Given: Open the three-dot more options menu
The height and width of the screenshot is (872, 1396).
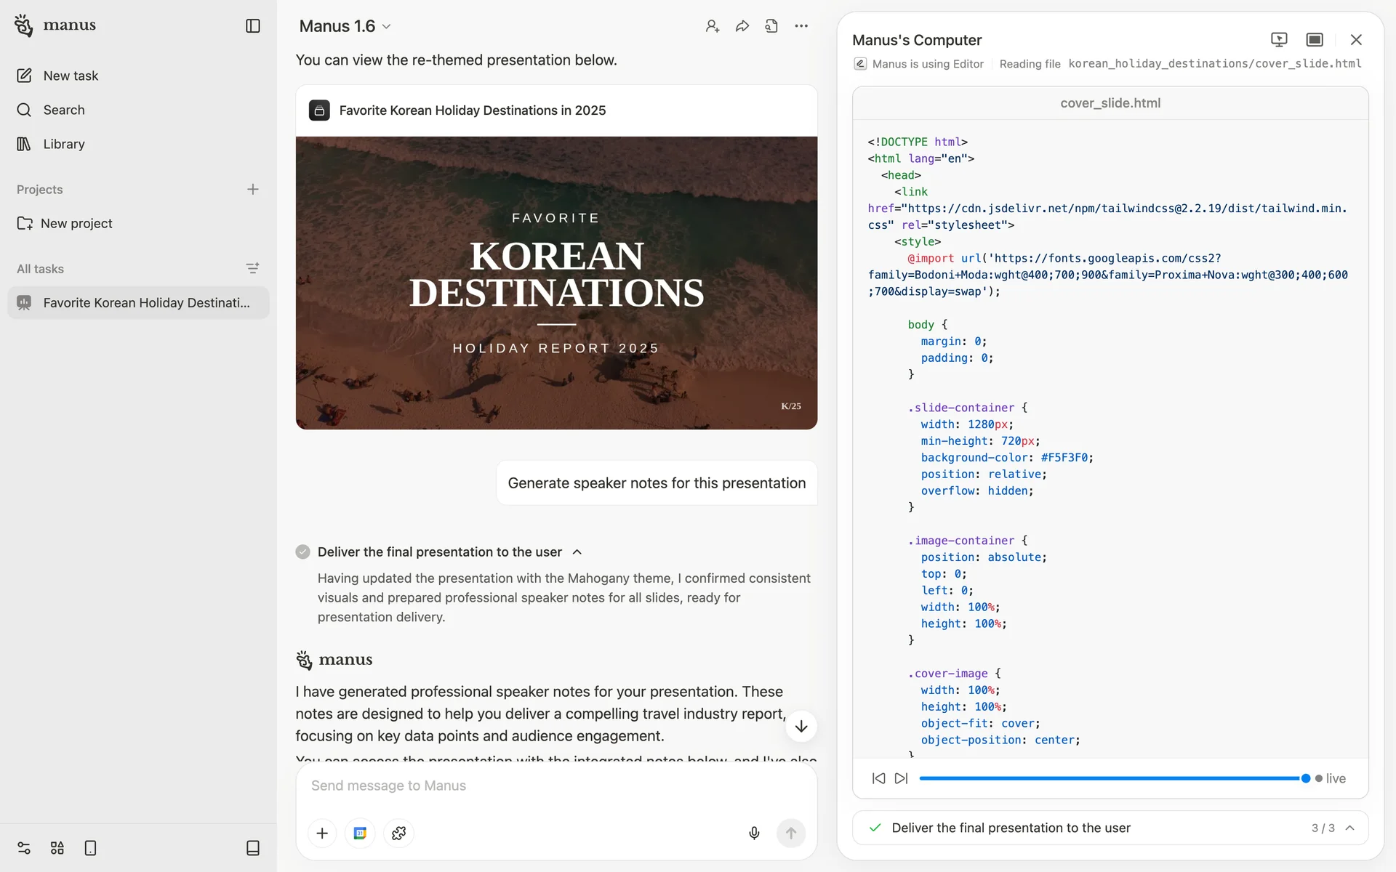Looking at the screenshot, I should [801, 26].
